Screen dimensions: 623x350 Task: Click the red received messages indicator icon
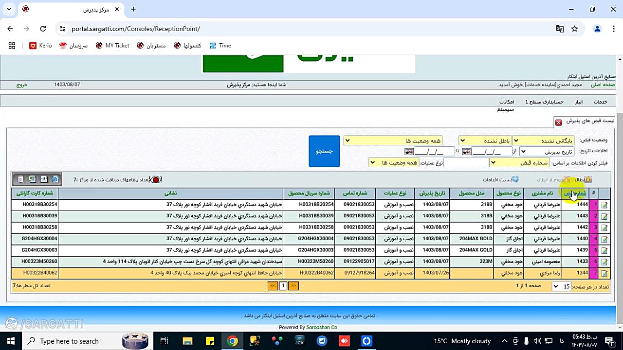(x=156, y=180)
